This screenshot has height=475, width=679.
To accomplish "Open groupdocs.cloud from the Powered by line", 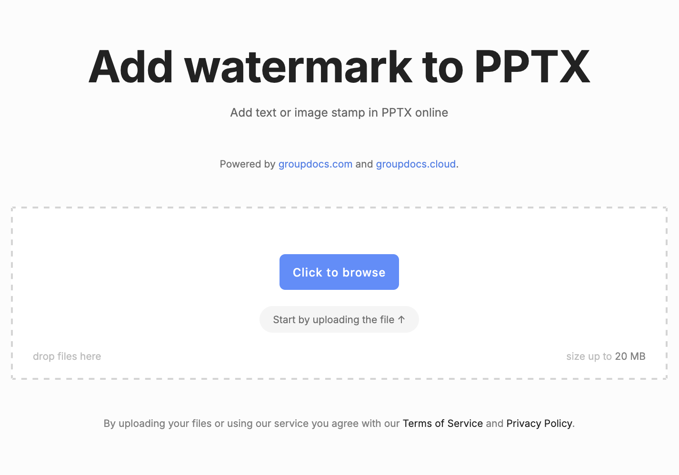I will (x=415, y=164).
